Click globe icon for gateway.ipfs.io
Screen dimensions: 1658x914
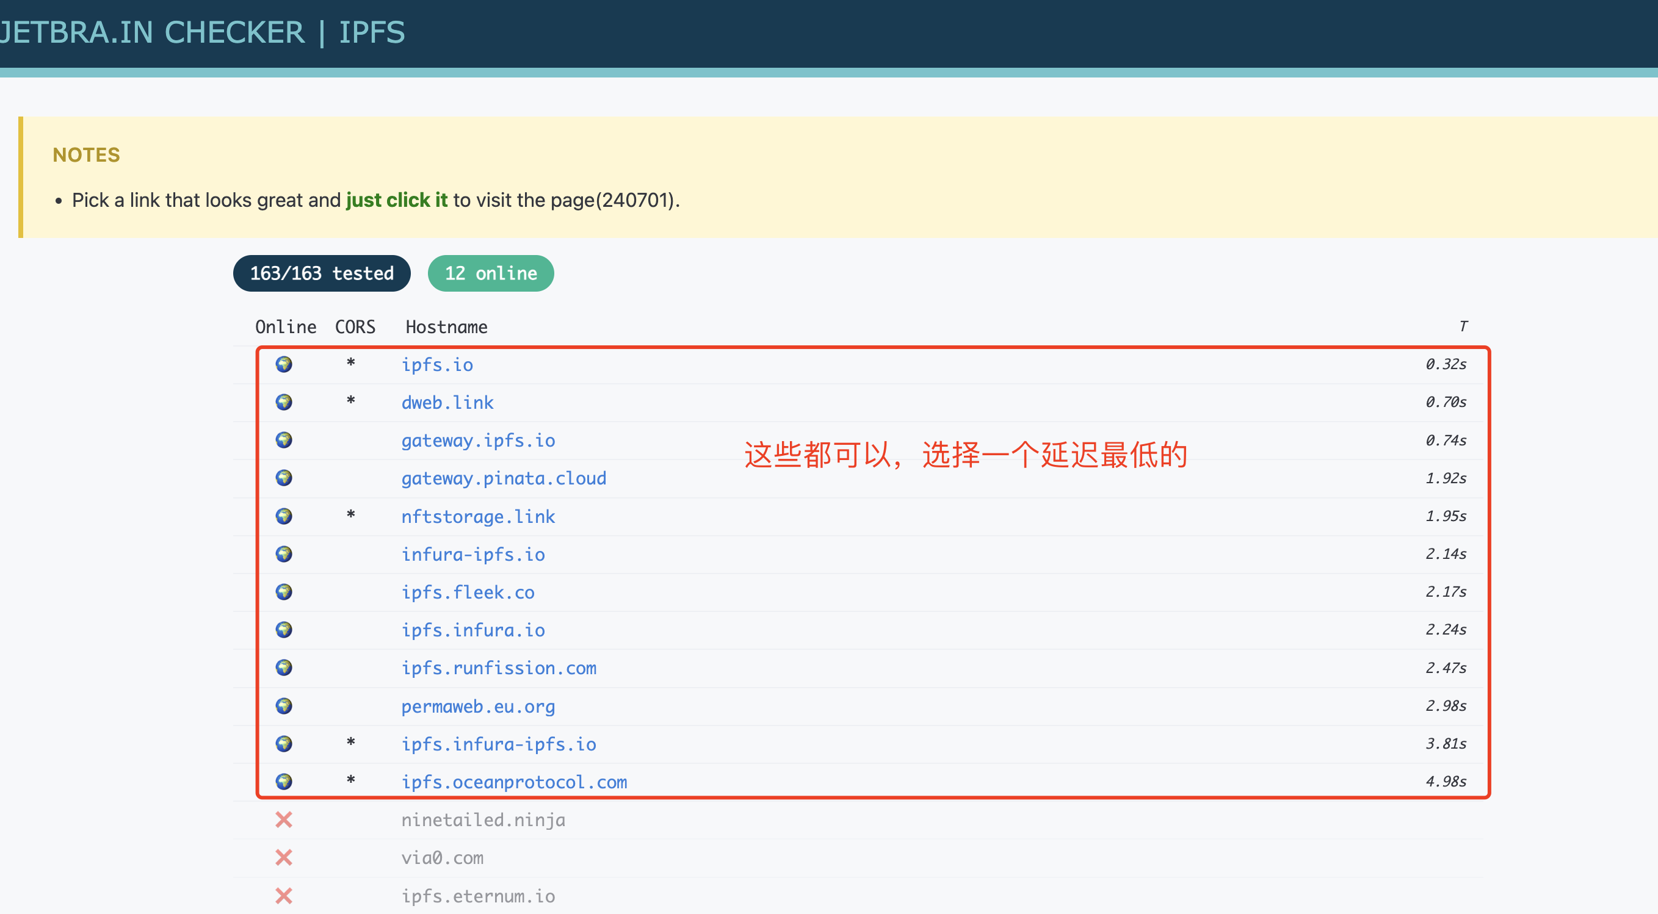pyautogui.click(x=284, y=440)
